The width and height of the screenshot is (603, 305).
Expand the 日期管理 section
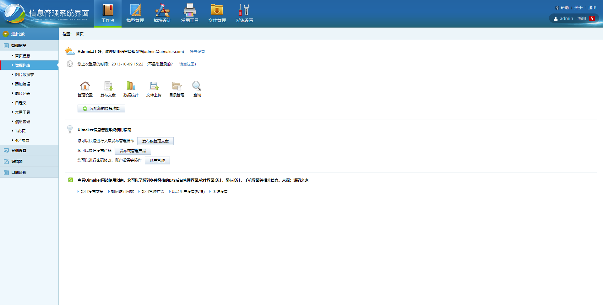29,172
